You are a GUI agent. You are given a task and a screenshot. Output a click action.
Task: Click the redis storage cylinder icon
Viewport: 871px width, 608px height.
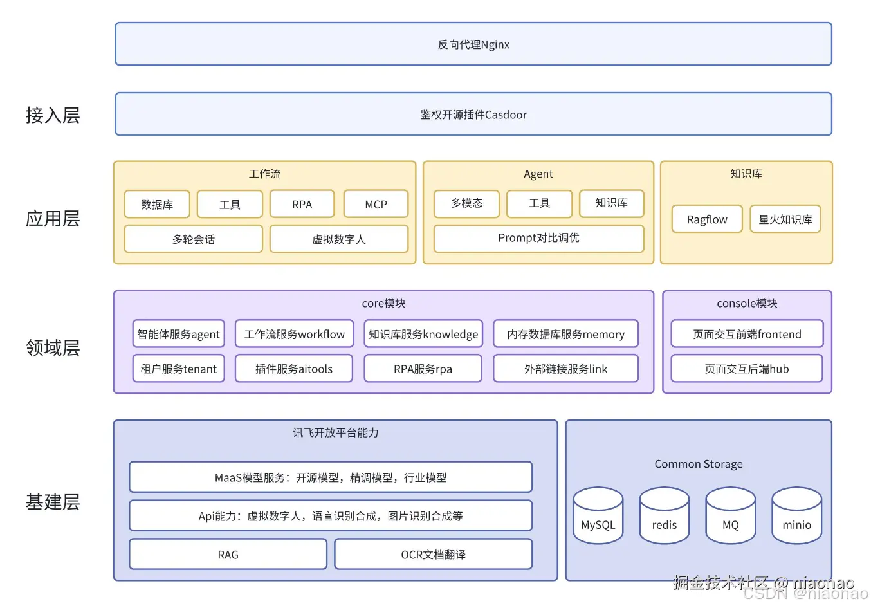point(664,515)
